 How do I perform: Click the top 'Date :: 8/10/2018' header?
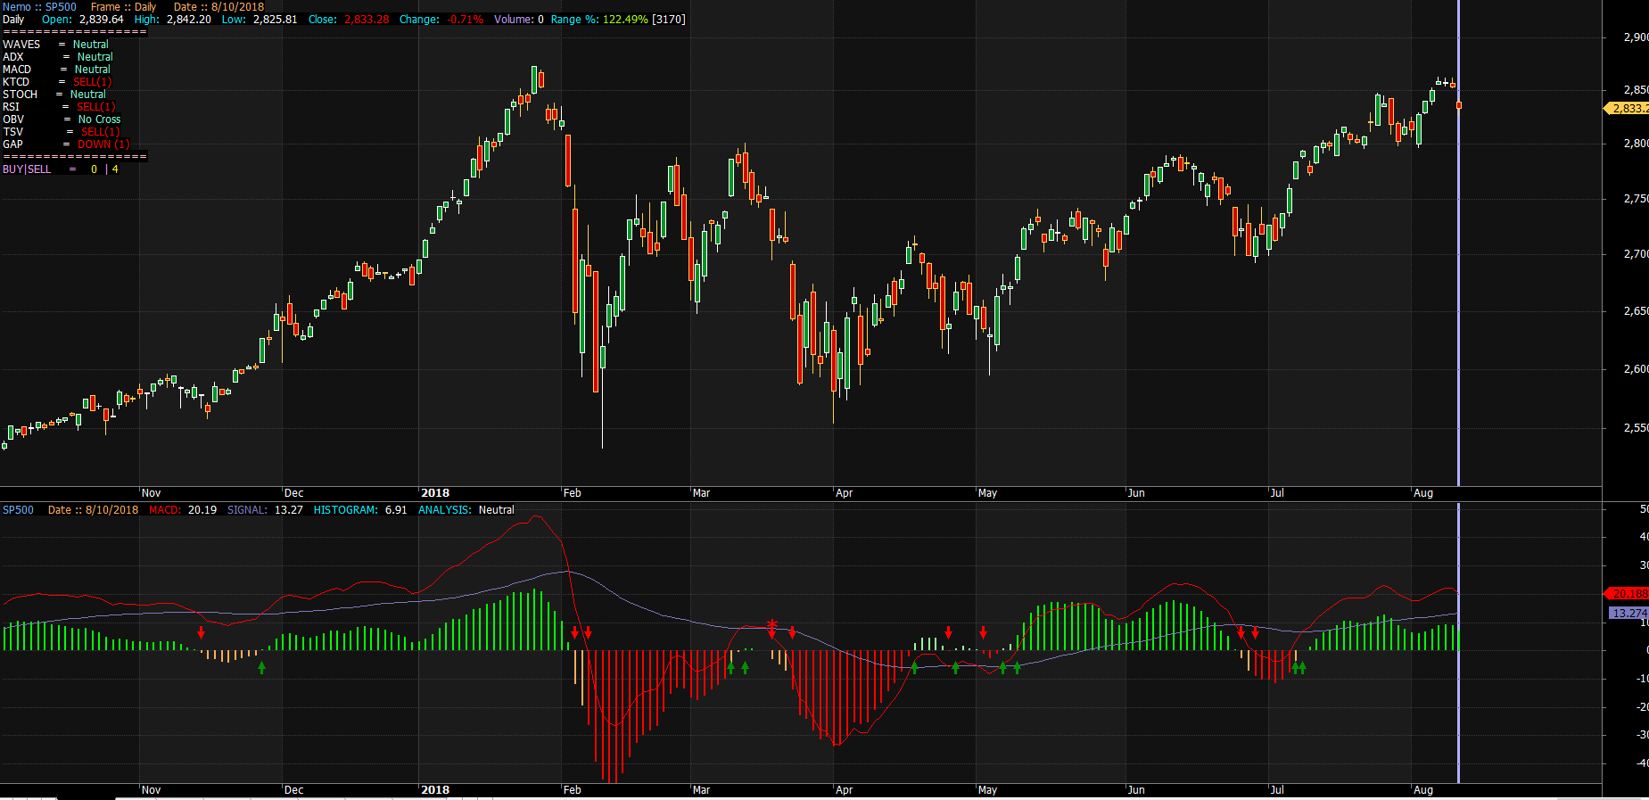[x=218, y=6]
